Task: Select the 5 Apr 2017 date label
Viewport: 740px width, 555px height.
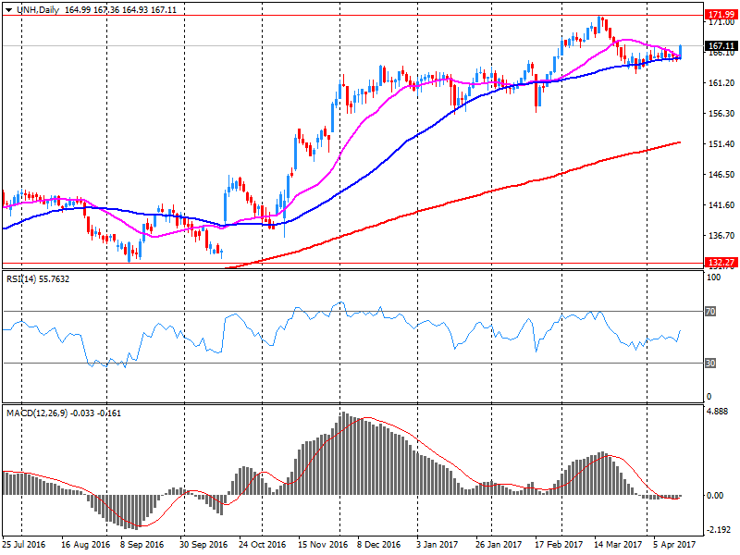Action: 675,545
